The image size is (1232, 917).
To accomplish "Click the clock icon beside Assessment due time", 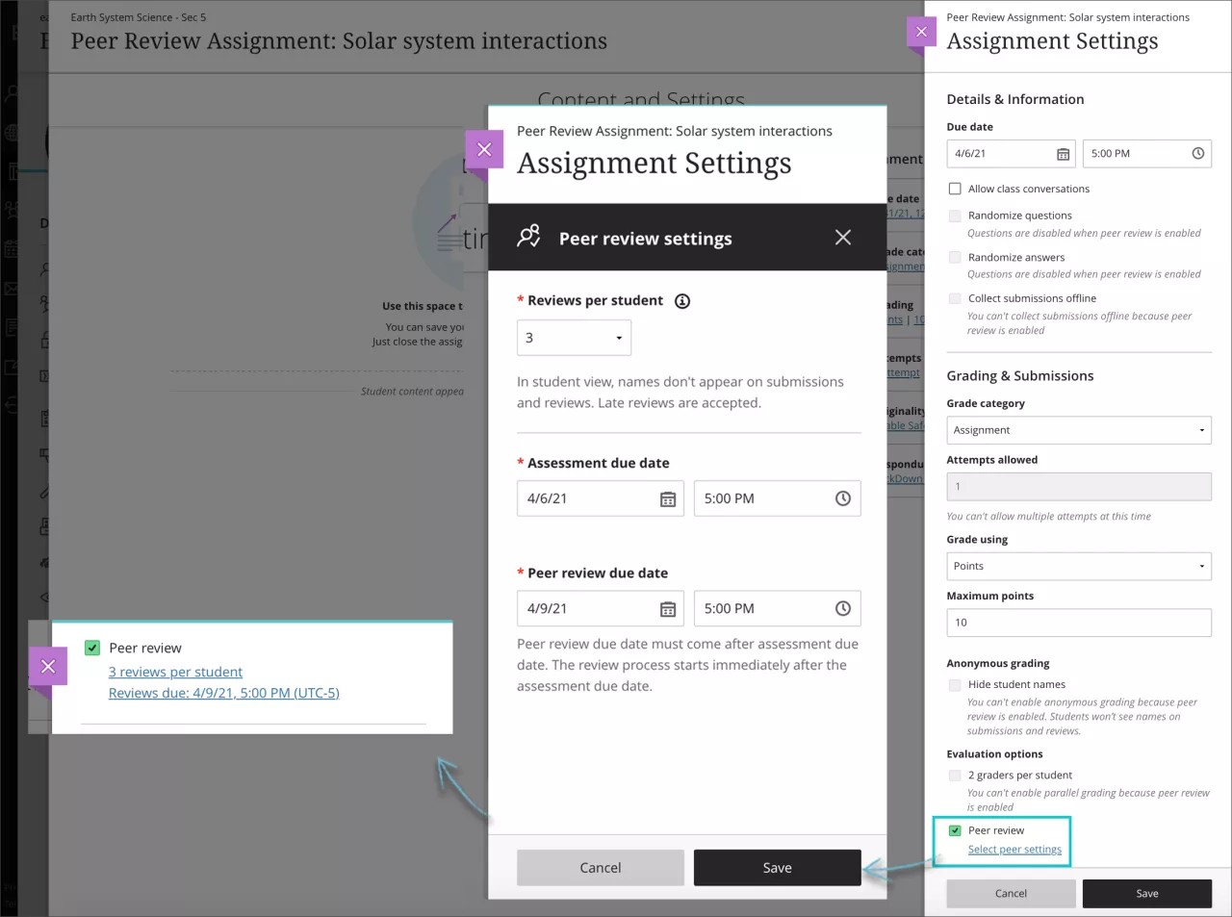I will (x=842, y=498).
